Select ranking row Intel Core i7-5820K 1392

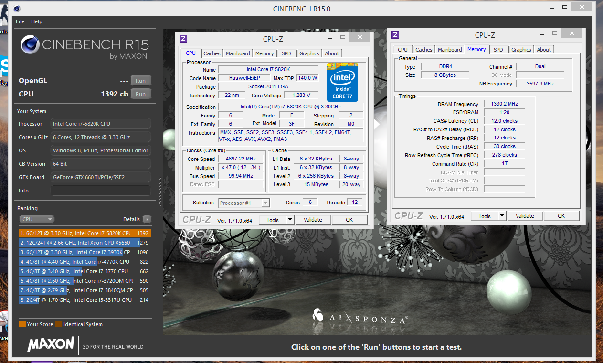(85, 233)
